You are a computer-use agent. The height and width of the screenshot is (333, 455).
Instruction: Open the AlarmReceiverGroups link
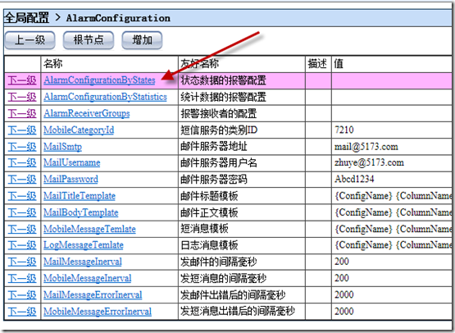click(x=87, y=113)
